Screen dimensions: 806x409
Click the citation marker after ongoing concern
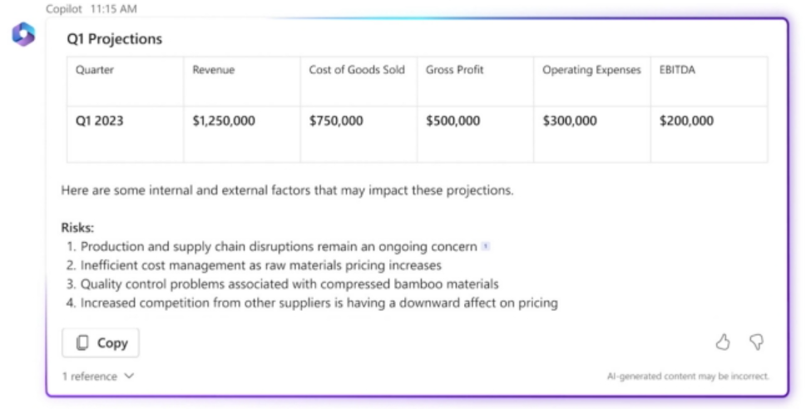coord(486,246)
